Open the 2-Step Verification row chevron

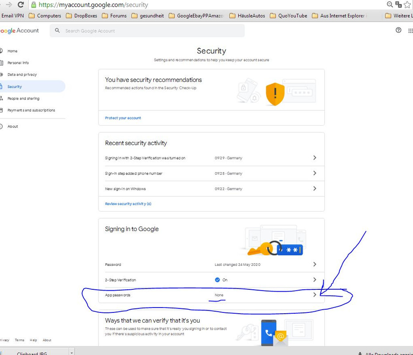pos(315,279)
